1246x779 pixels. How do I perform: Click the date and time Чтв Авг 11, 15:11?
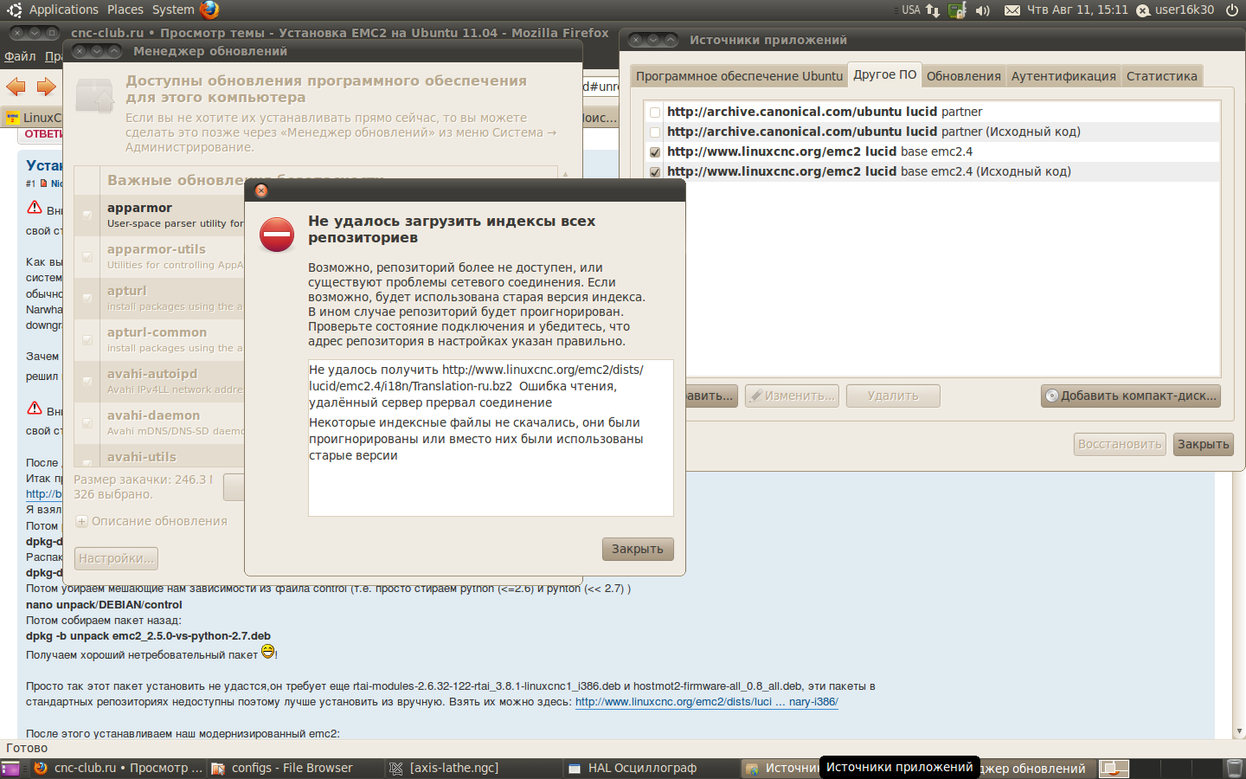[1077, 10]
